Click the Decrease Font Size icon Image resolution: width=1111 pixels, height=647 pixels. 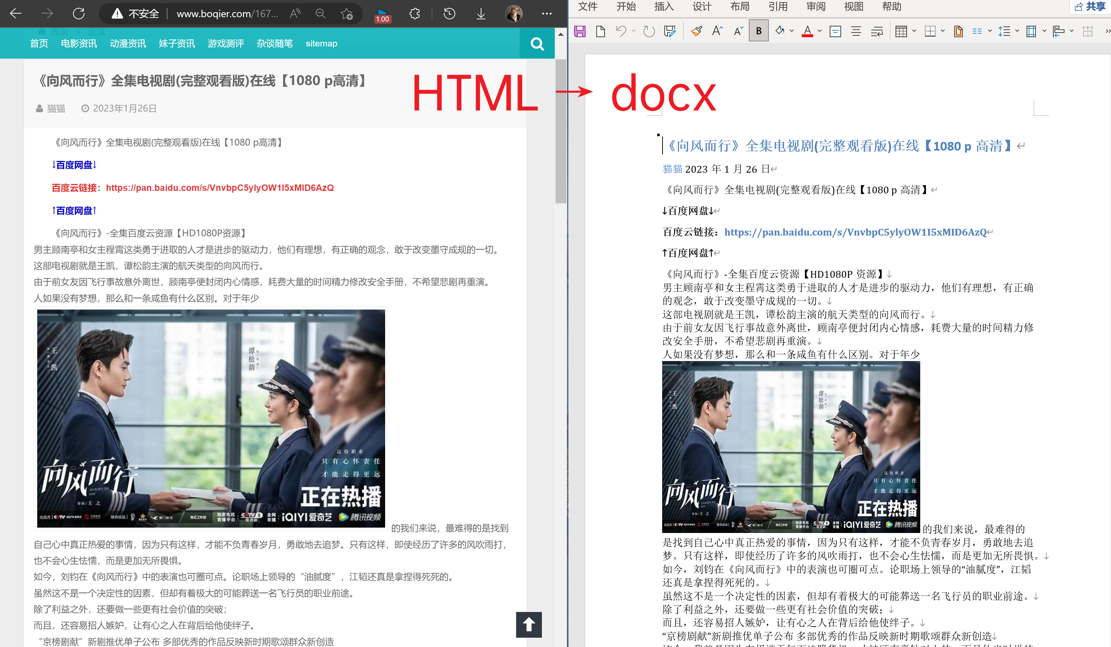tap(738, 31)
